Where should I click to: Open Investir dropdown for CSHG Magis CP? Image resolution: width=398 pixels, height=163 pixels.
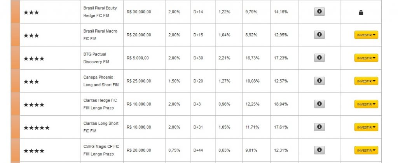(366, 150)
